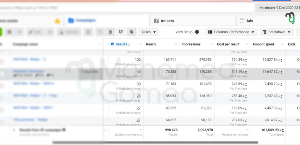Open Columns: Performance dropdown

231,32
